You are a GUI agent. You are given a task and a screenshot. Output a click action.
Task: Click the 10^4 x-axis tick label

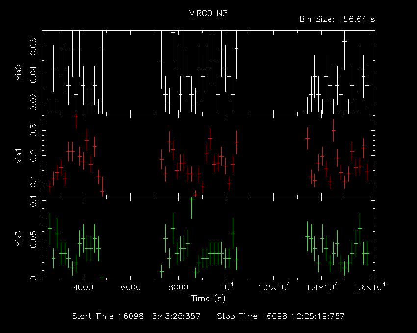(x=227, y=287)
